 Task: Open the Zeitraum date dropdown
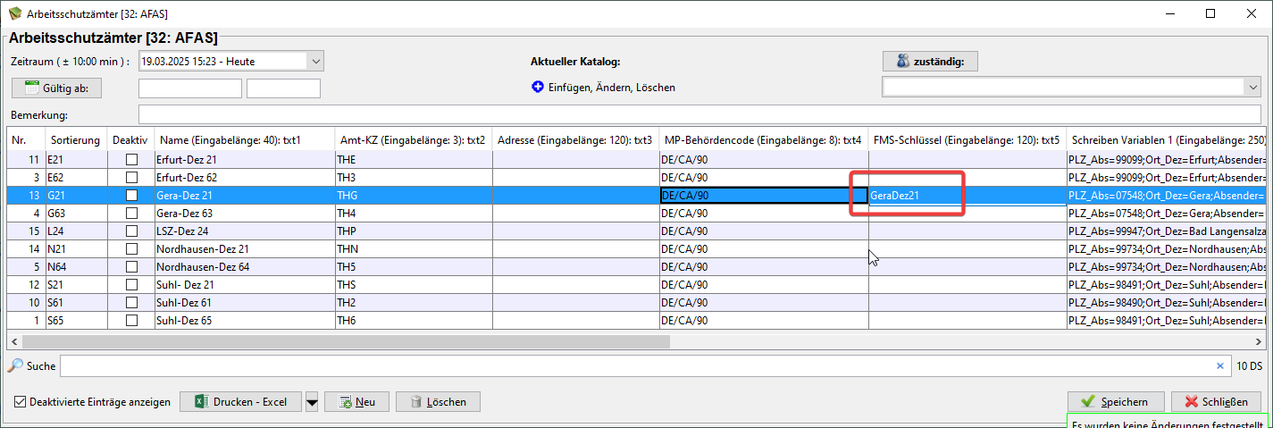314,61
